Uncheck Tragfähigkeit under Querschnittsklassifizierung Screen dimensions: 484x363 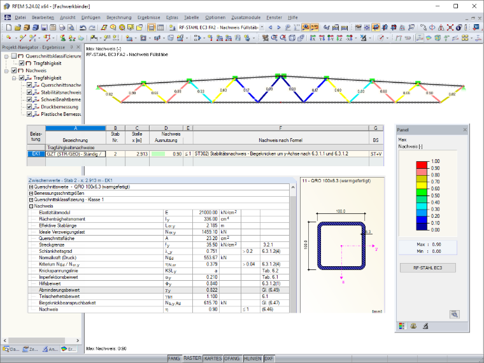(22, 63)
